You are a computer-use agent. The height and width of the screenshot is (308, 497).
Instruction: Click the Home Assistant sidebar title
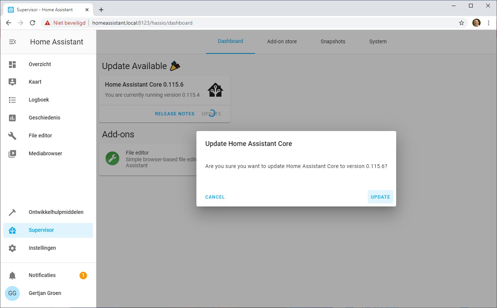(x=57, y=42)
